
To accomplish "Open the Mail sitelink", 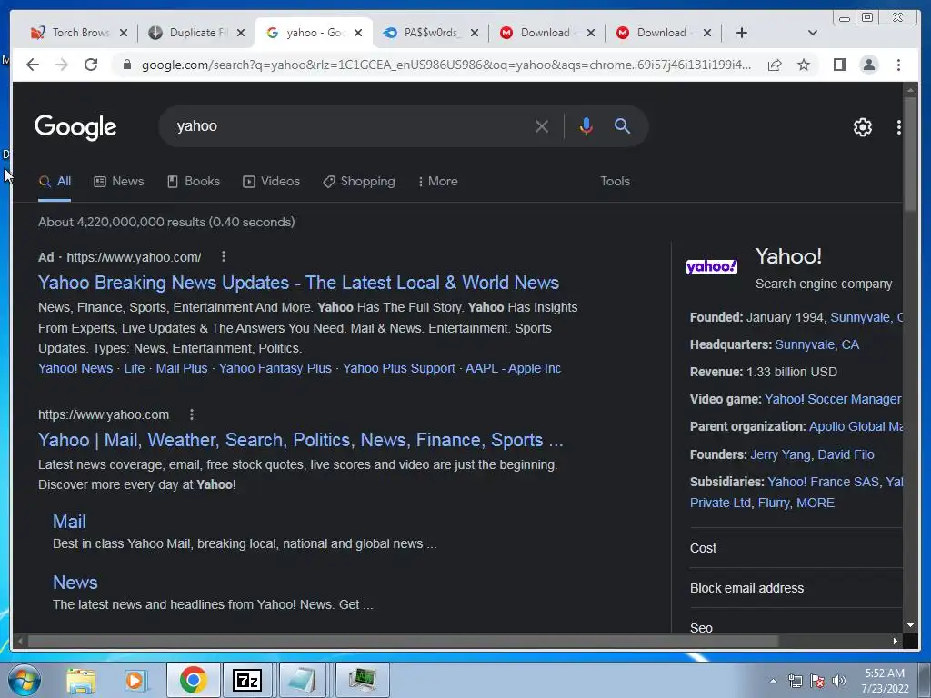I will (69, 522).
